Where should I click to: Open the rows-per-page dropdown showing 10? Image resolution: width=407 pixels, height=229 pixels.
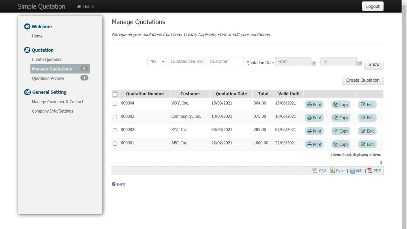coord(157,61)
